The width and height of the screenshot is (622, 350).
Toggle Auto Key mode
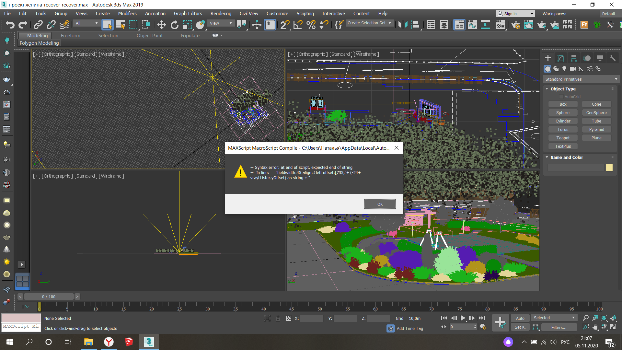coord(520,318)
